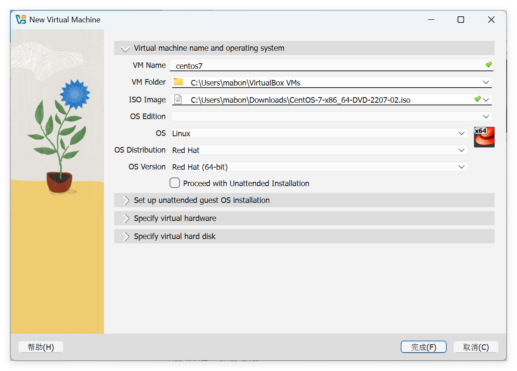Open OS Version dropdown Red Hat (64-bit)

point(461,167)
